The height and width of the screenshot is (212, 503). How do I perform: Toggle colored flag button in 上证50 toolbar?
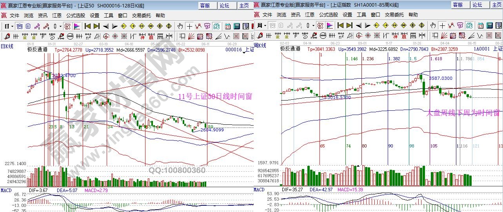77,26
